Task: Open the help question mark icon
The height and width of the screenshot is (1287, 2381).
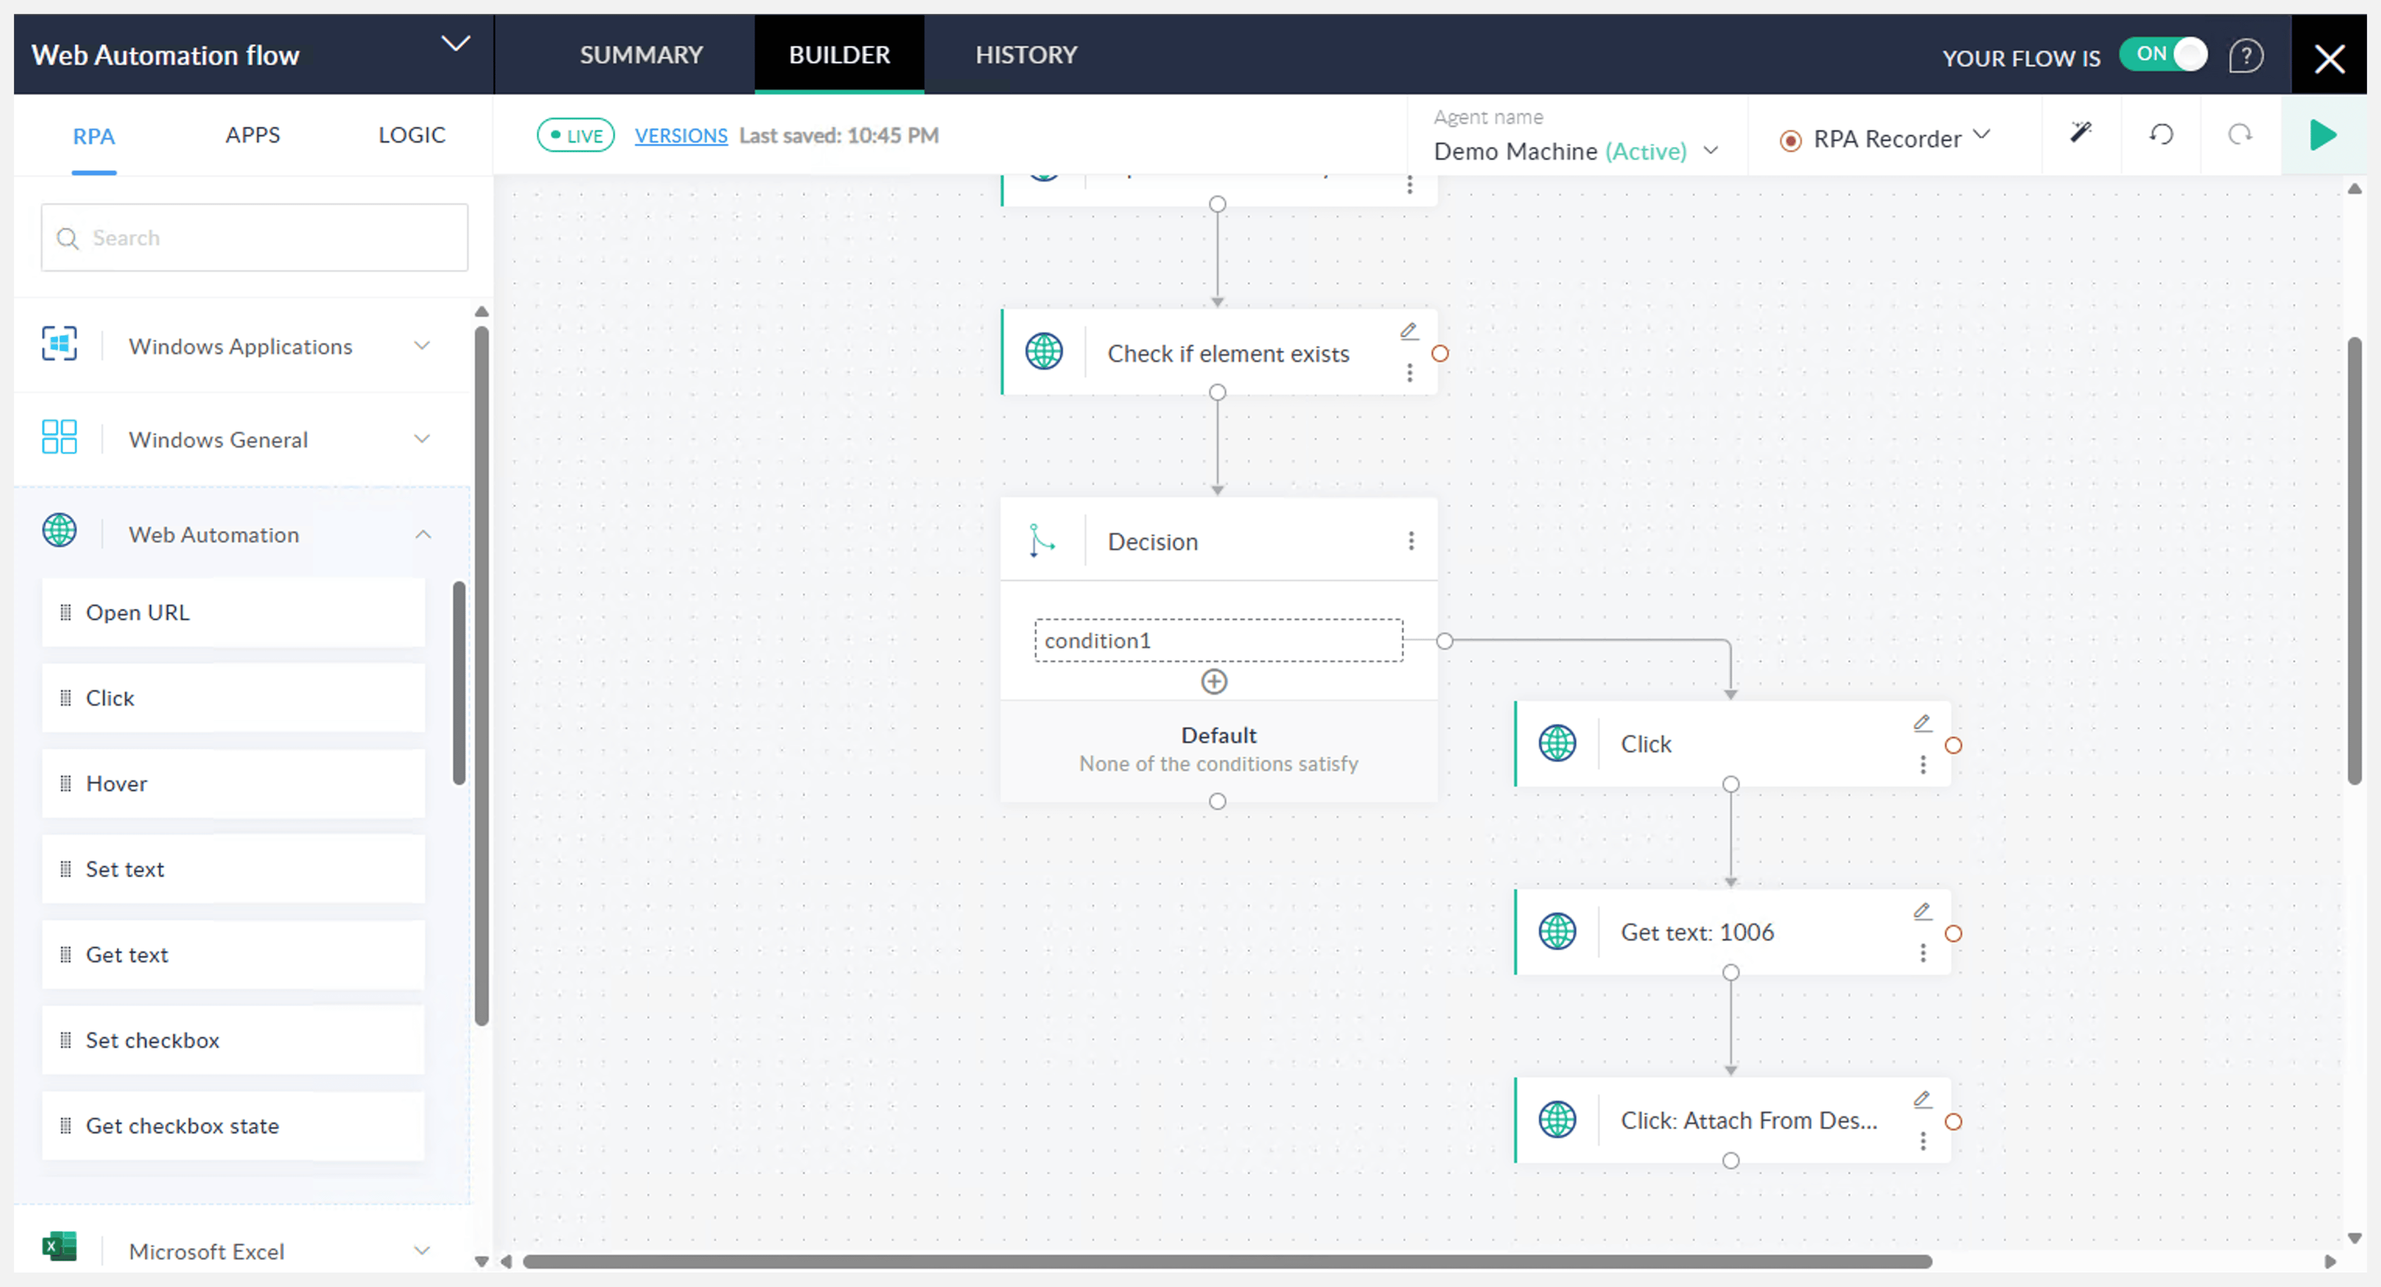Action: click(x=2245, y=55)
